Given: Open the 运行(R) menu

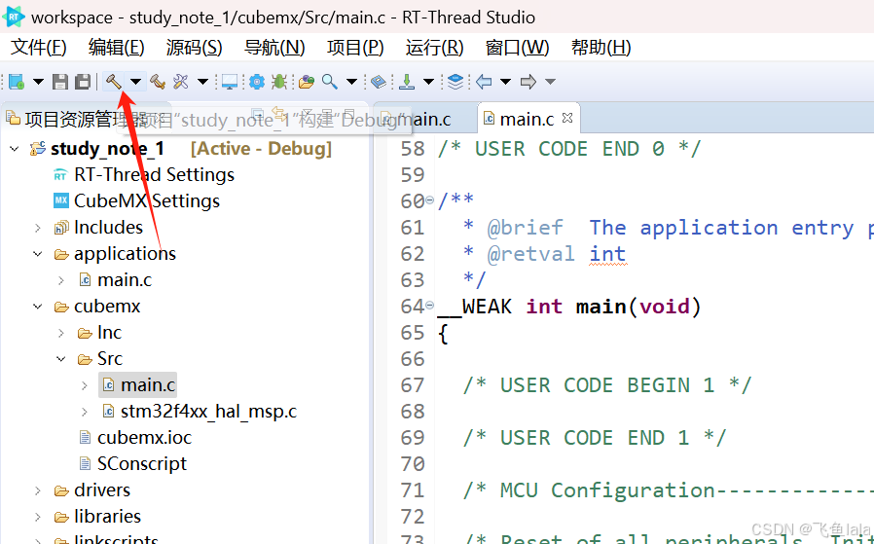Looking at the screenshot, I should tap(434, 48).
